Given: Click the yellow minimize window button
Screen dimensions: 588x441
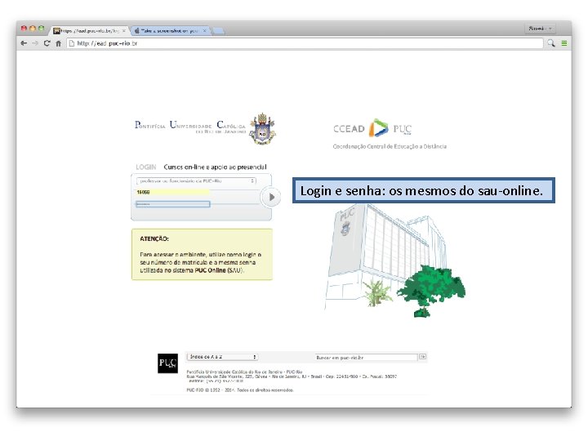Looking at the screenshot, I should [x=32, y=29].
